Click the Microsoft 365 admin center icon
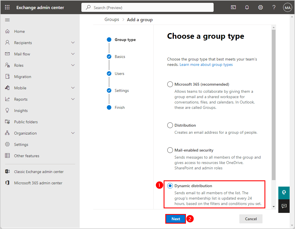The height and width of the screenshot is (229, 295). click(7, 183)
